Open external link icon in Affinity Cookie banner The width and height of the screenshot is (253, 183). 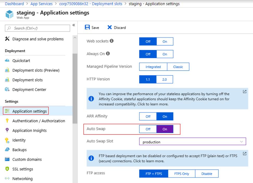(x=244, y=92)
